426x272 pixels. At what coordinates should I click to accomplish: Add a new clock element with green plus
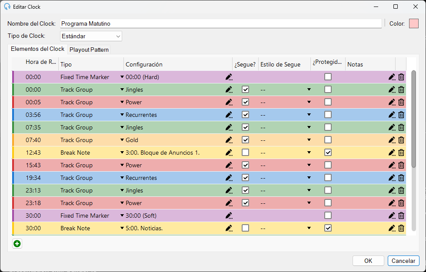point(17,244)
